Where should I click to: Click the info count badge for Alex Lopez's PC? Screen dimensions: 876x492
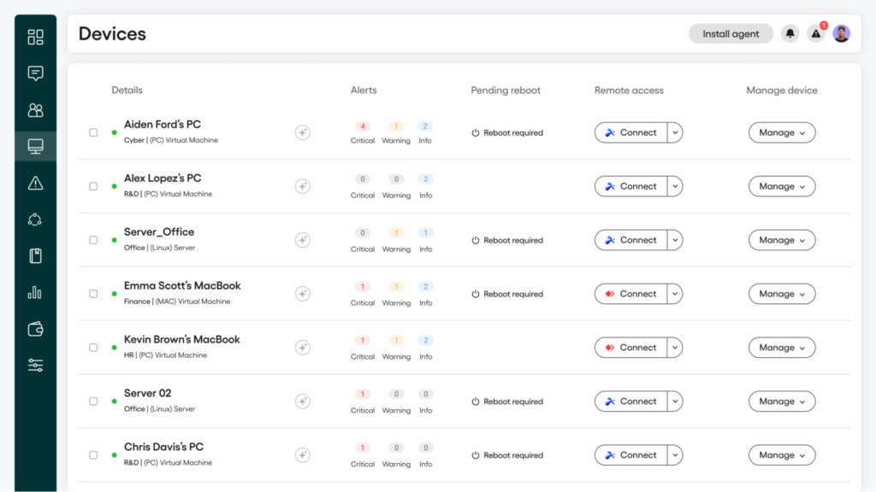pyautogui.click(x=426, y=179)
